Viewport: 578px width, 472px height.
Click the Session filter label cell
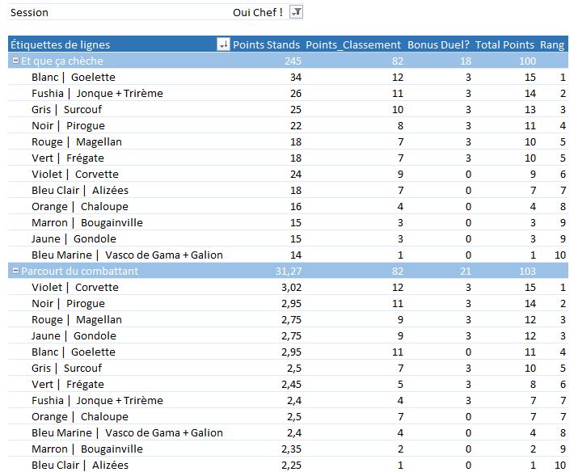click(x=30, y=12)
